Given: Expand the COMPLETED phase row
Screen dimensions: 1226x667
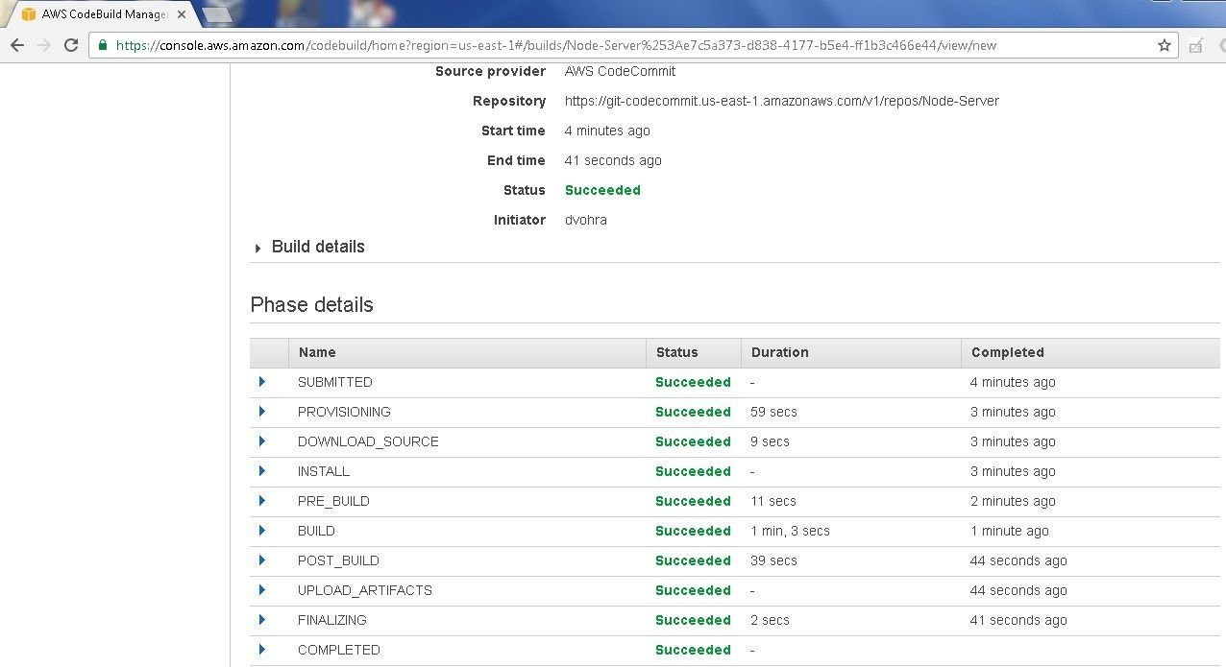Looking at the screenshot, I should (x=261, y=650).
